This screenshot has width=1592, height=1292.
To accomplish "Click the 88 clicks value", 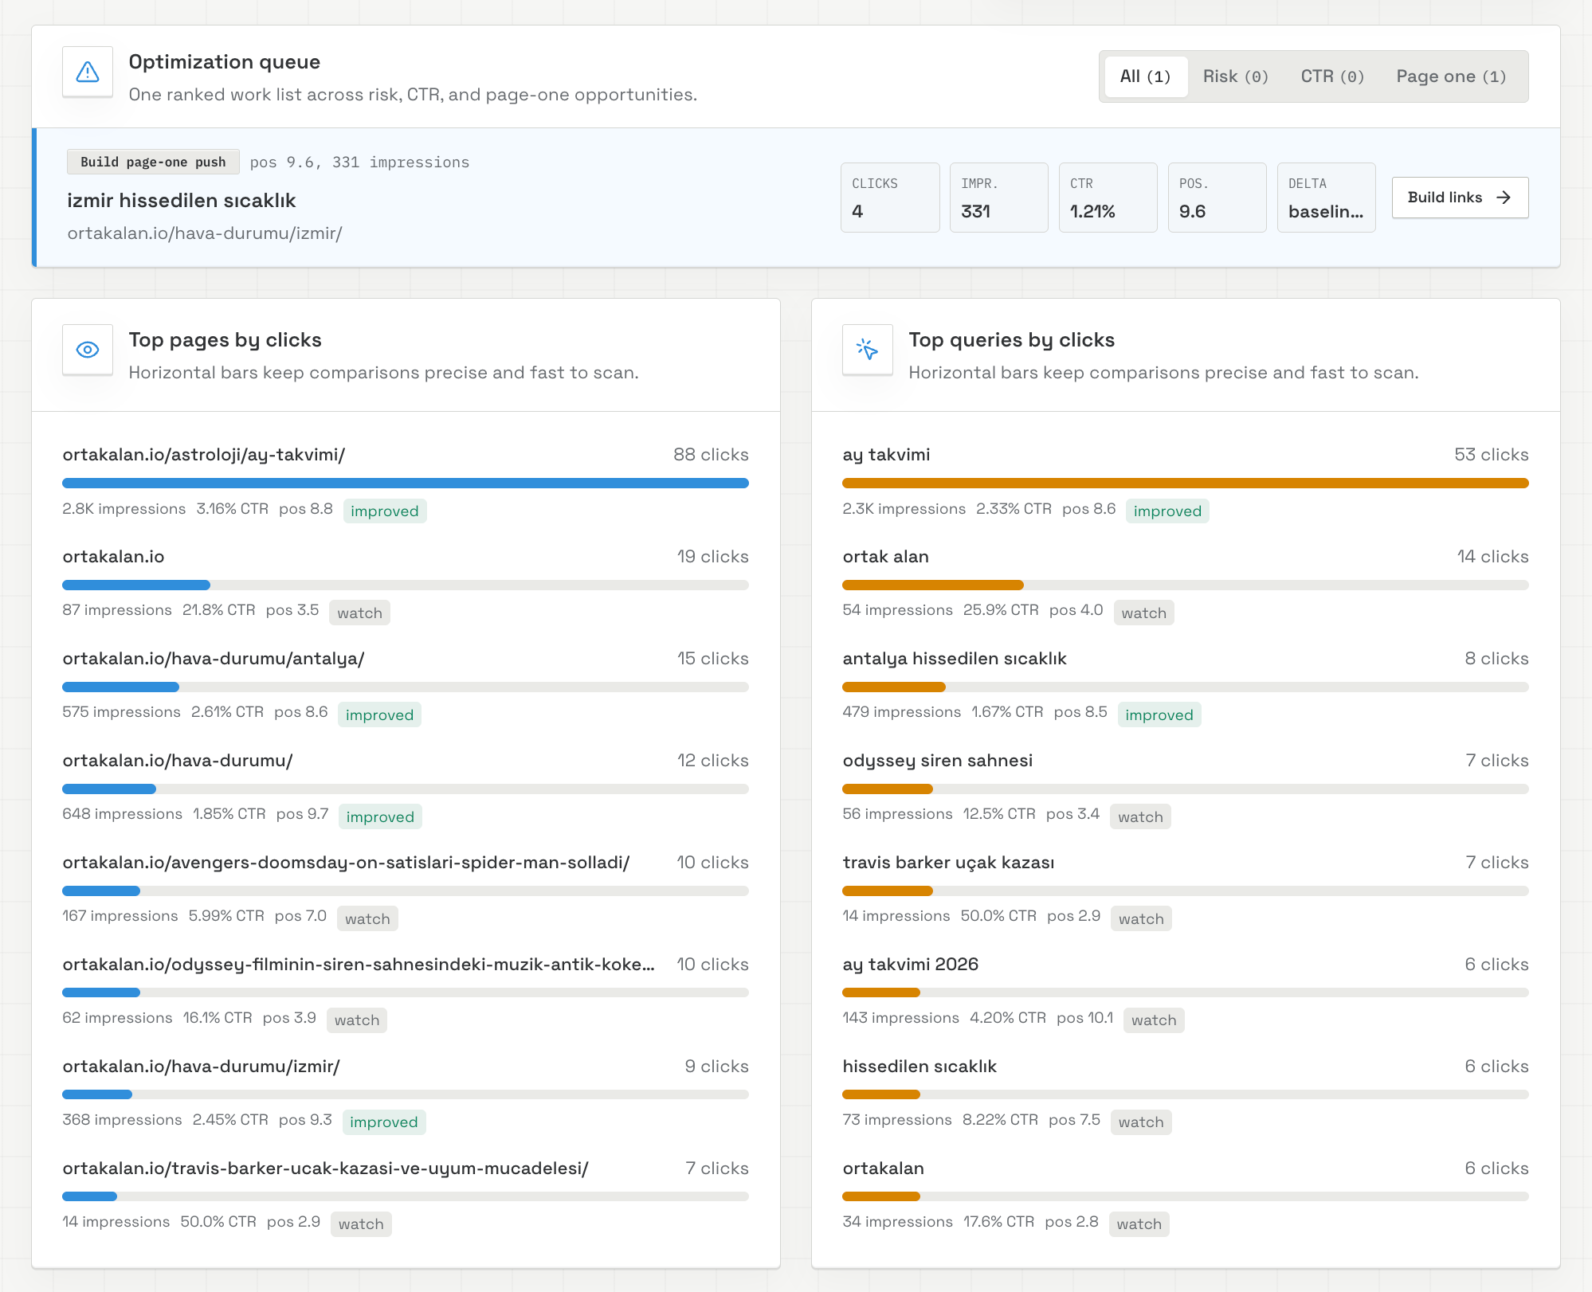I will (x=711, y=455).
